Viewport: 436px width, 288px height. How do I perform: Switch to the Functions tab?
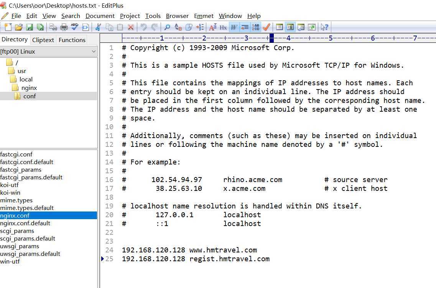tap(72, 40)
